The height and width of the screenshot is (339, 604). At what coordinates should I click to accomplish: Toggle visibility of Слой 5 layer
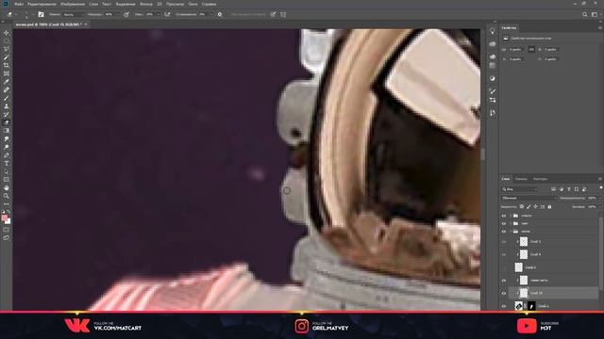(503, 242)
